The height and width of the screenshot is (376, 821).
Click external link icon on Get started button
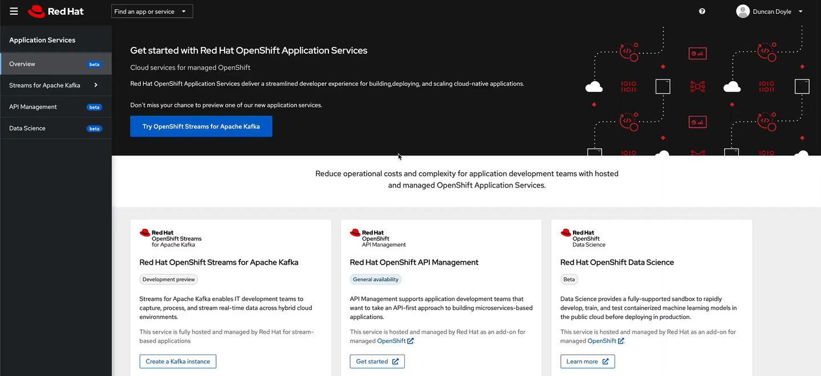tap(395, 361)
